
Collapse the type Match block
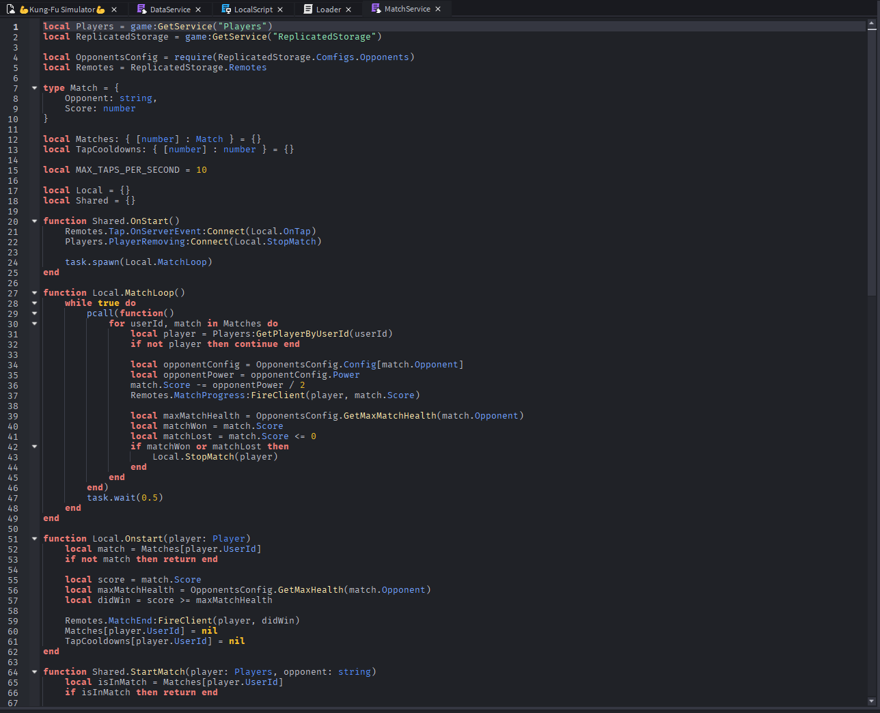pyautogui.click(x=34, y=88)
